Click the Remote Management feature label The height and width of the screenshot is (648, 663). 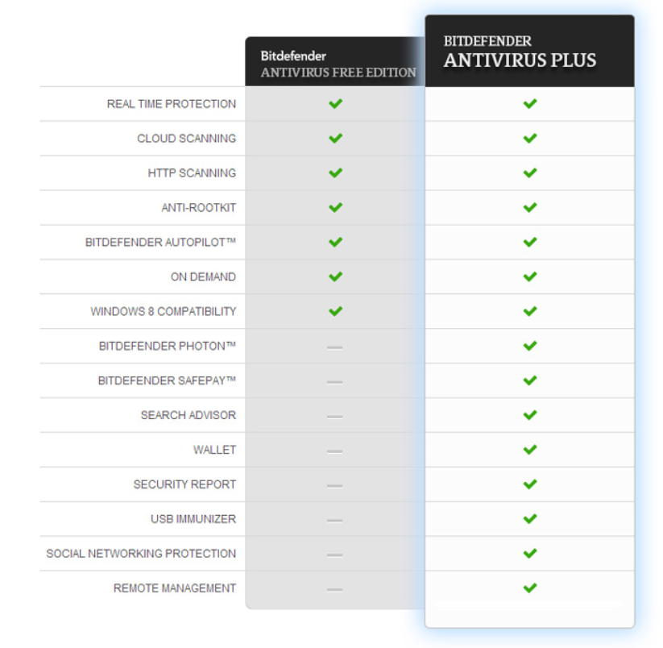click(175, 588)
